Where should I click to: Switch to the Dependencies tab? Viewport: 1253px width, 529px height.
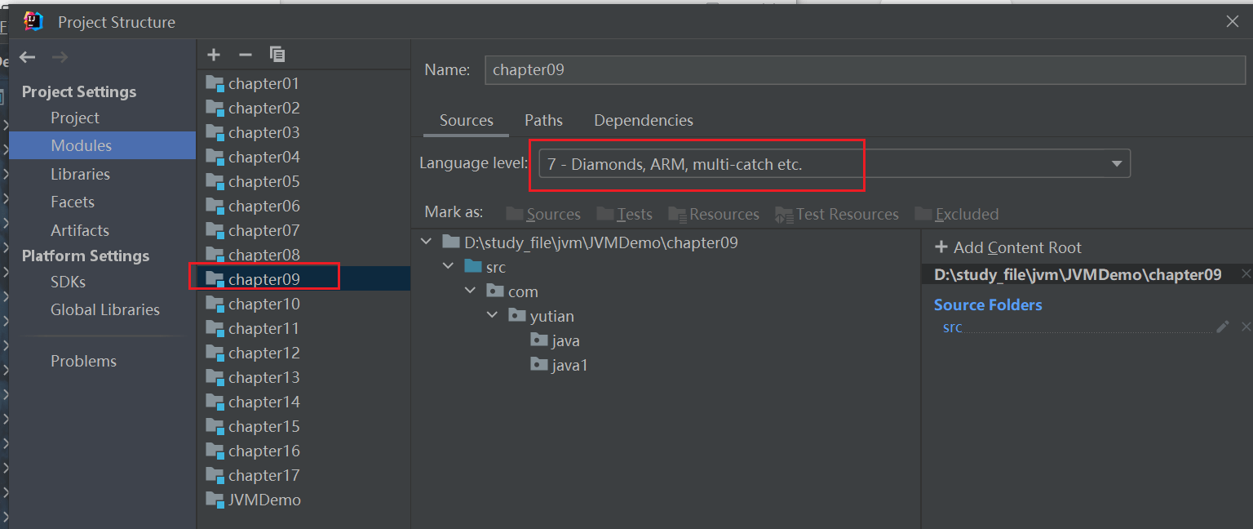[643, 120]
